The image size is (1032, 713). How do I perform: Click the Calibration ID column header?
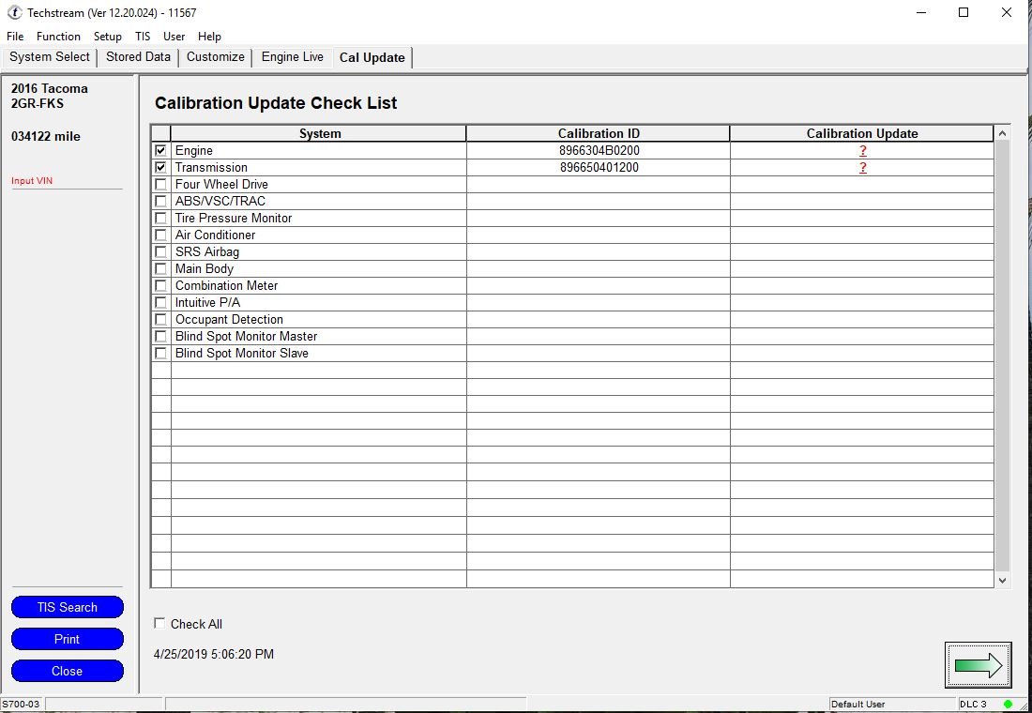tap(599, 133)
